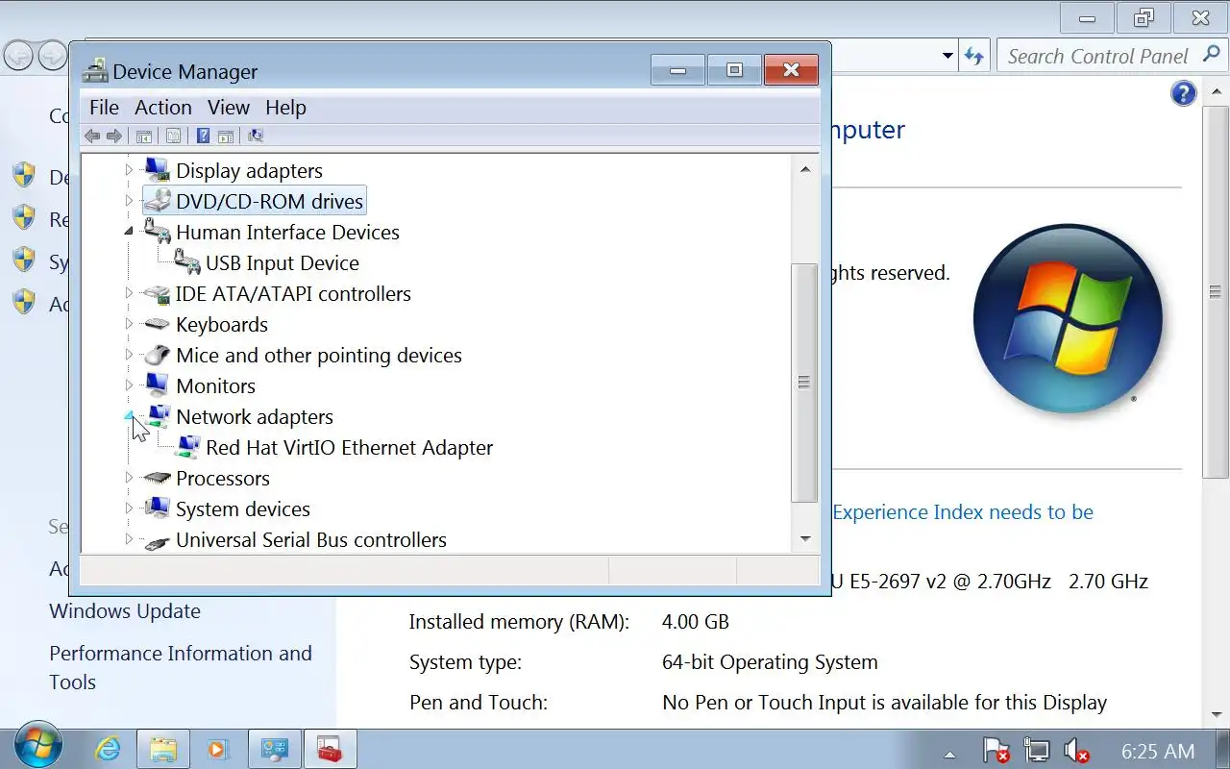Click the Forward arrow in Device Manager toolbar
Screen dimensions: 1230x769
[x=114, y=136]
